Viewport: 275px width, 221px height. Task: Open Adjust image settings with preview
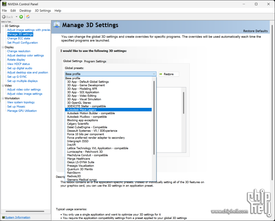[x=29, y=30]
